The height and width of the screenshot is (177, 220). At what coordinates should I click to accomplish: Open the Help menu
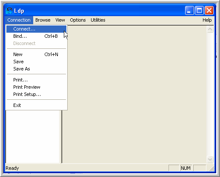coord(207,20)
